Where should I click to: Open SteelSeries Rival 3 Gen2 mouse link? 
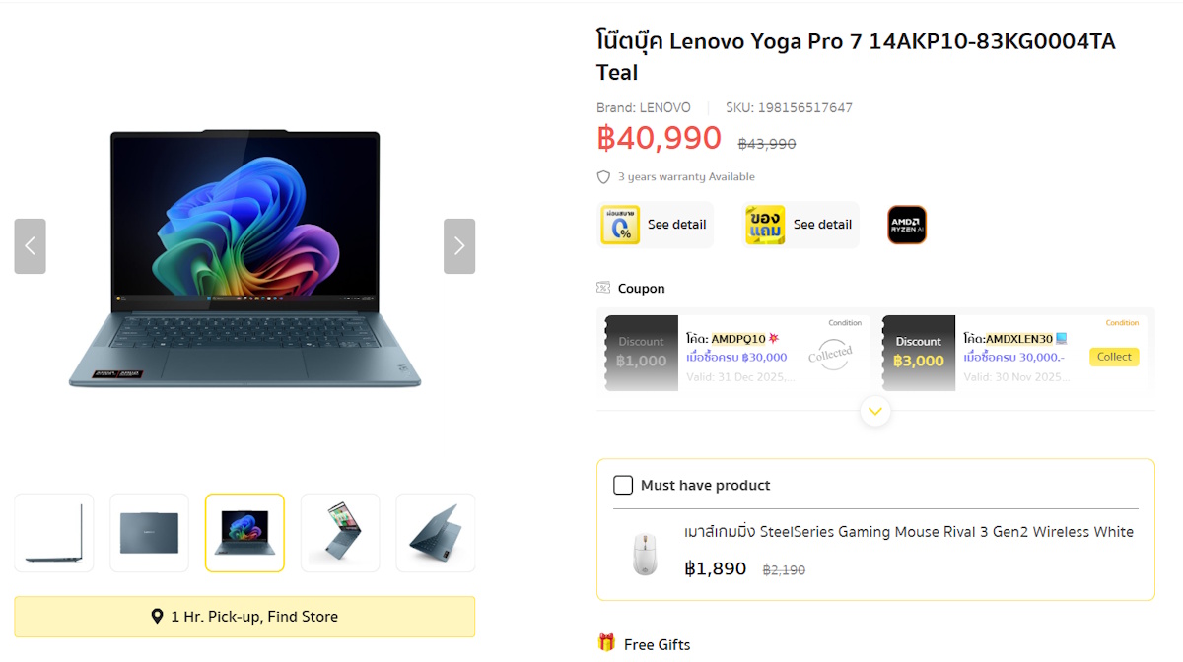[909, 532]
